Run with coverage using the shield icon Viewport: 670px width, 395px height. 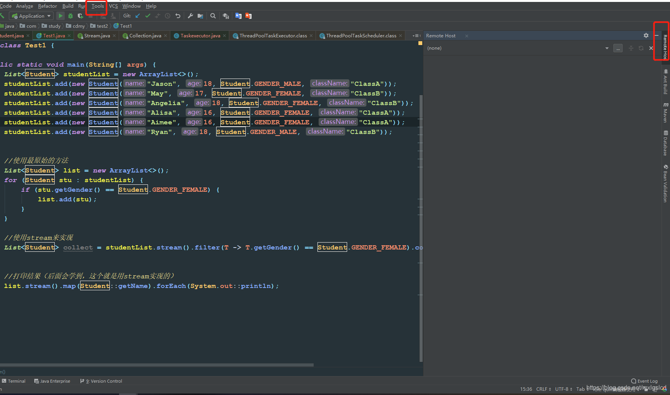click(80, 16)
